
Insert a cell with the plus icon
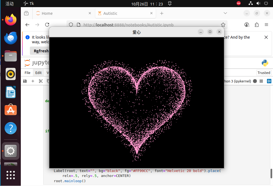33,81
